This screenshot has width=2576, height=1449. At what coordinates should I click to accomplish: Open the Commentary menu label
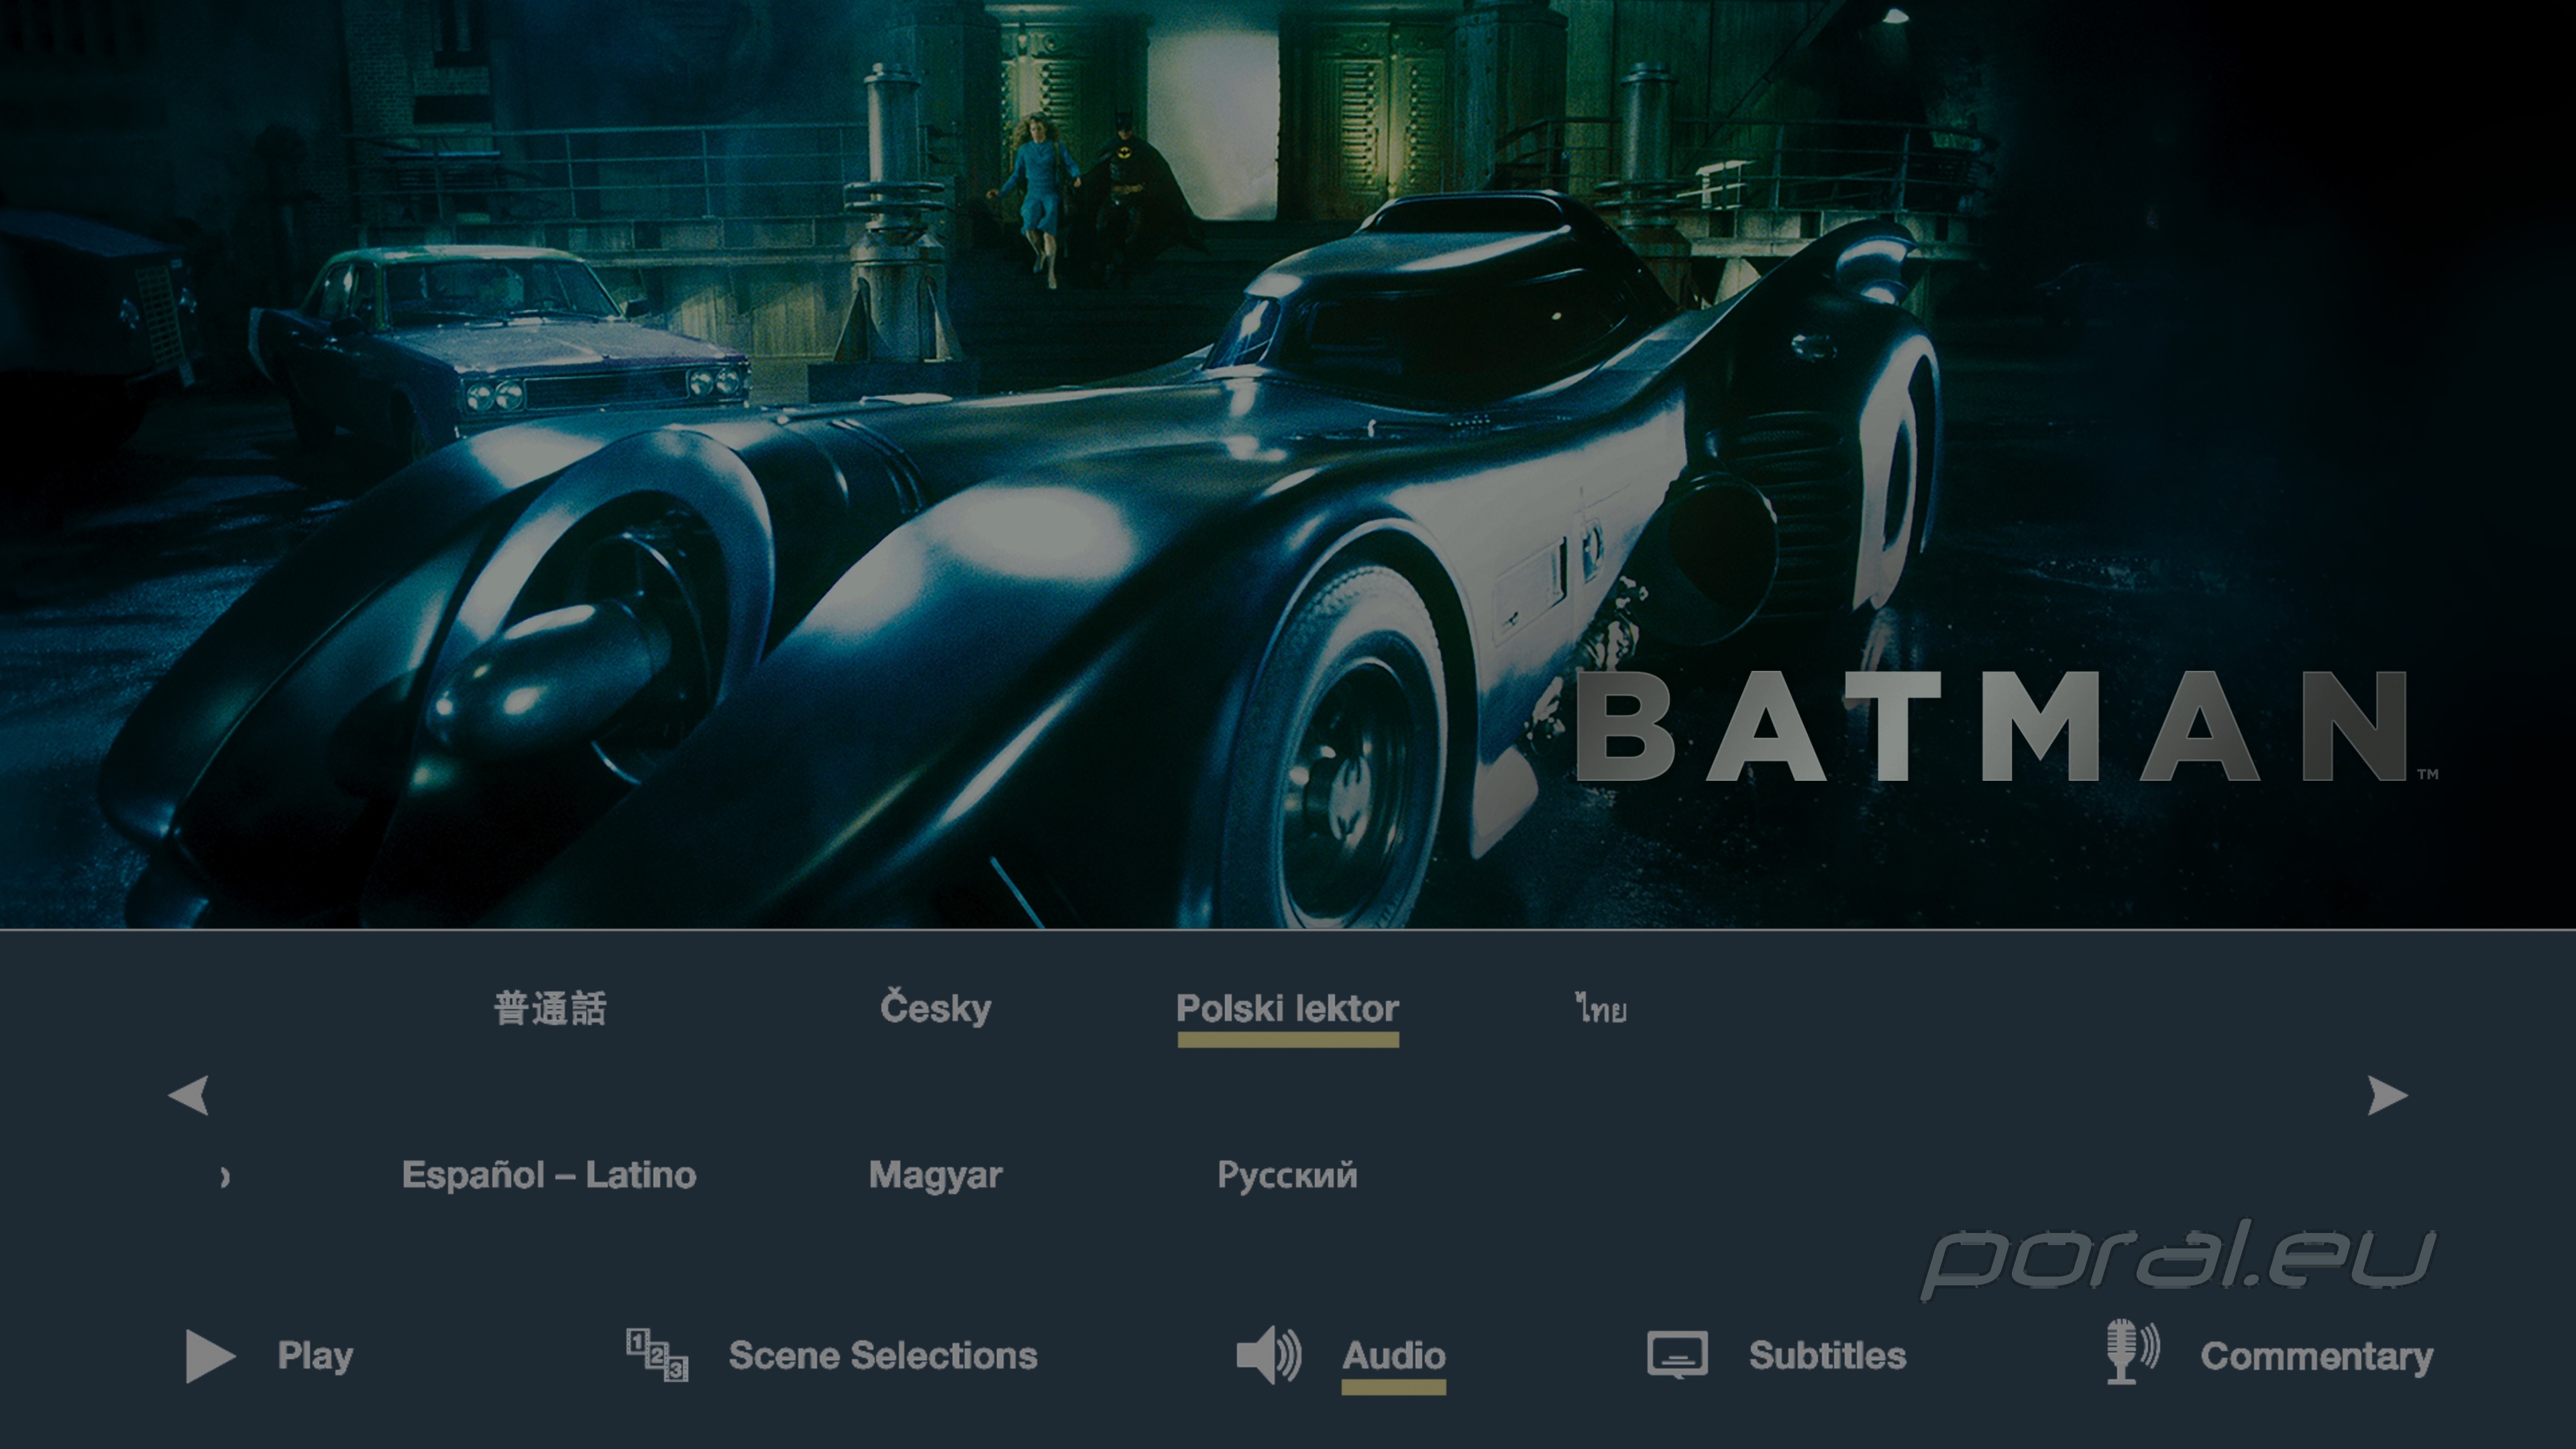click(x=2316, y=1356)
